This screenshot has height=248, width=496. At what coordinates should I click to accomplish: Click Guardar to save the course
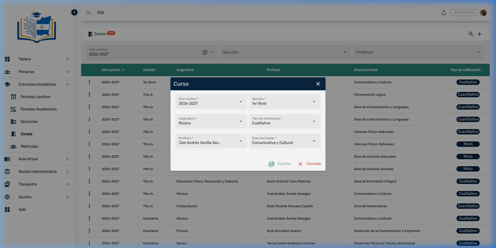280,164
